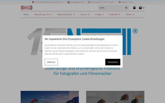Open the Taschen menu
Image resolution: width=165 pixels, height=103 pixels.
[x=84, y=14]
